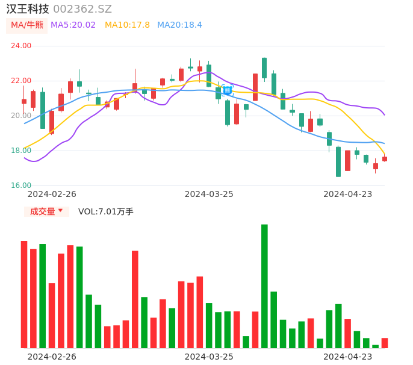The image size is (413, 365).
Task: Click the MA10:17.8 legend label
Action: point(127,25)
